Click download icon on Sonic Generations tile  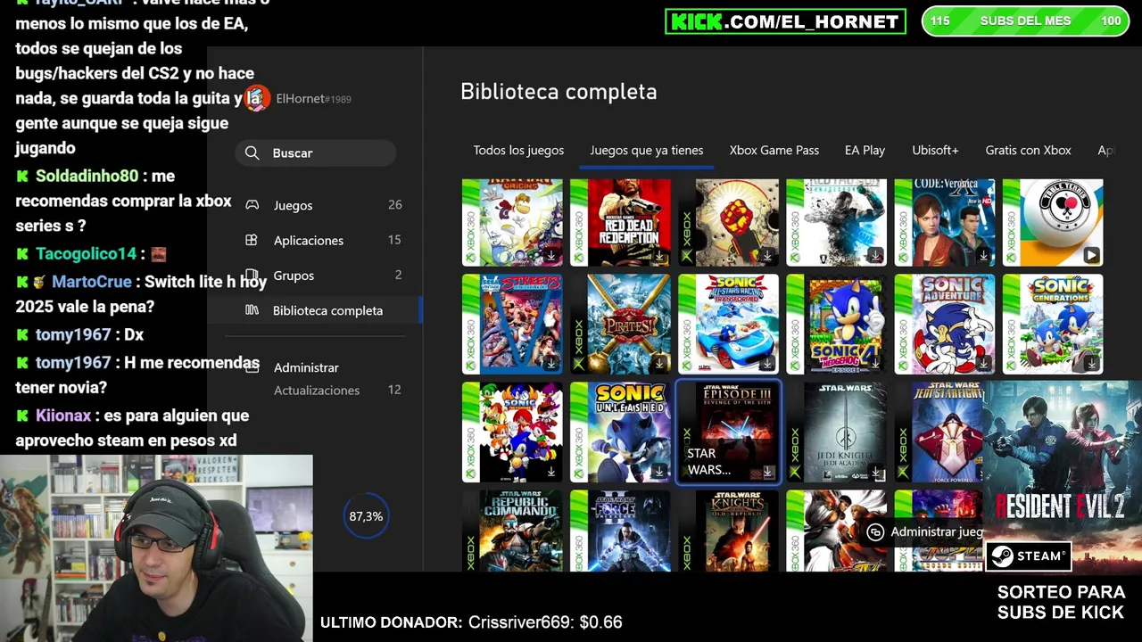(1091, 364)
